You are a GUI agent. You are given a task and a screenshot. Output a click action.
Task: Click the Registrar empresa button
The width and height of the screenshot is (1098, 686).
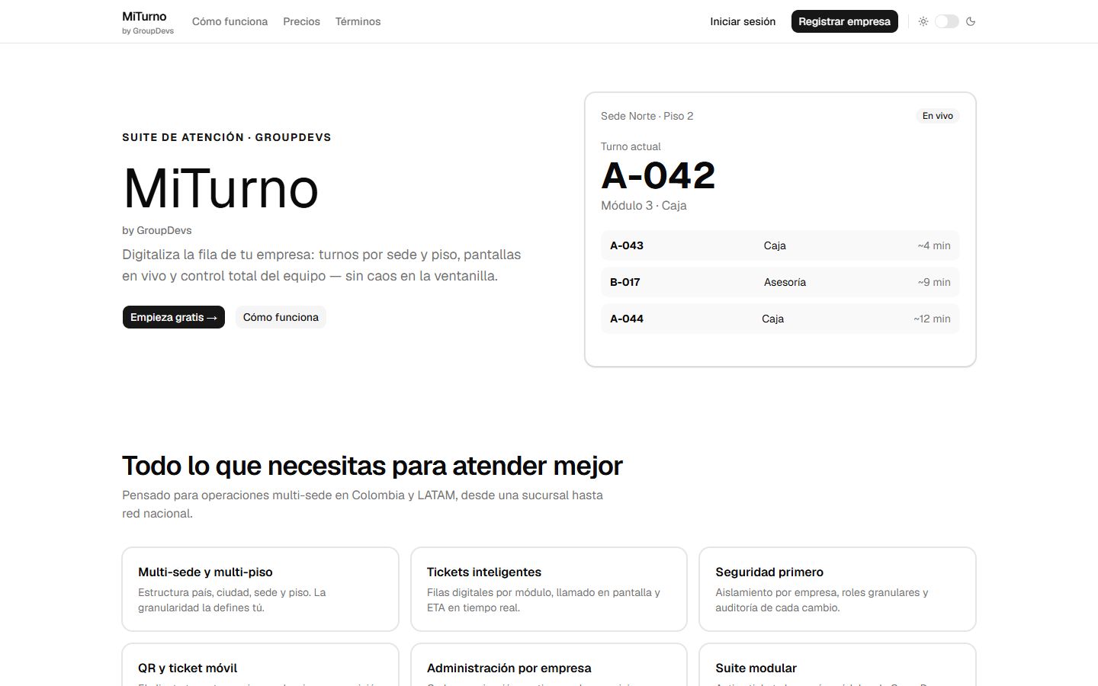(844, 21)
